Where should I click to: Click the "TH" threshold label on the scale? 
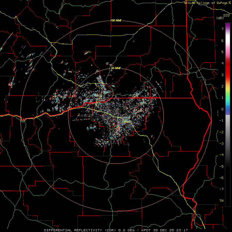[221, 201]
